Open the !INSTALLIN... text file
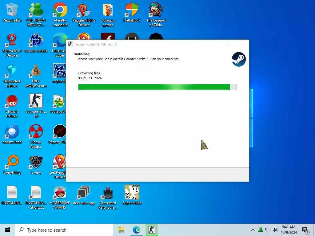The width and height of the screenshot is (315, 236). click(12, 195)
